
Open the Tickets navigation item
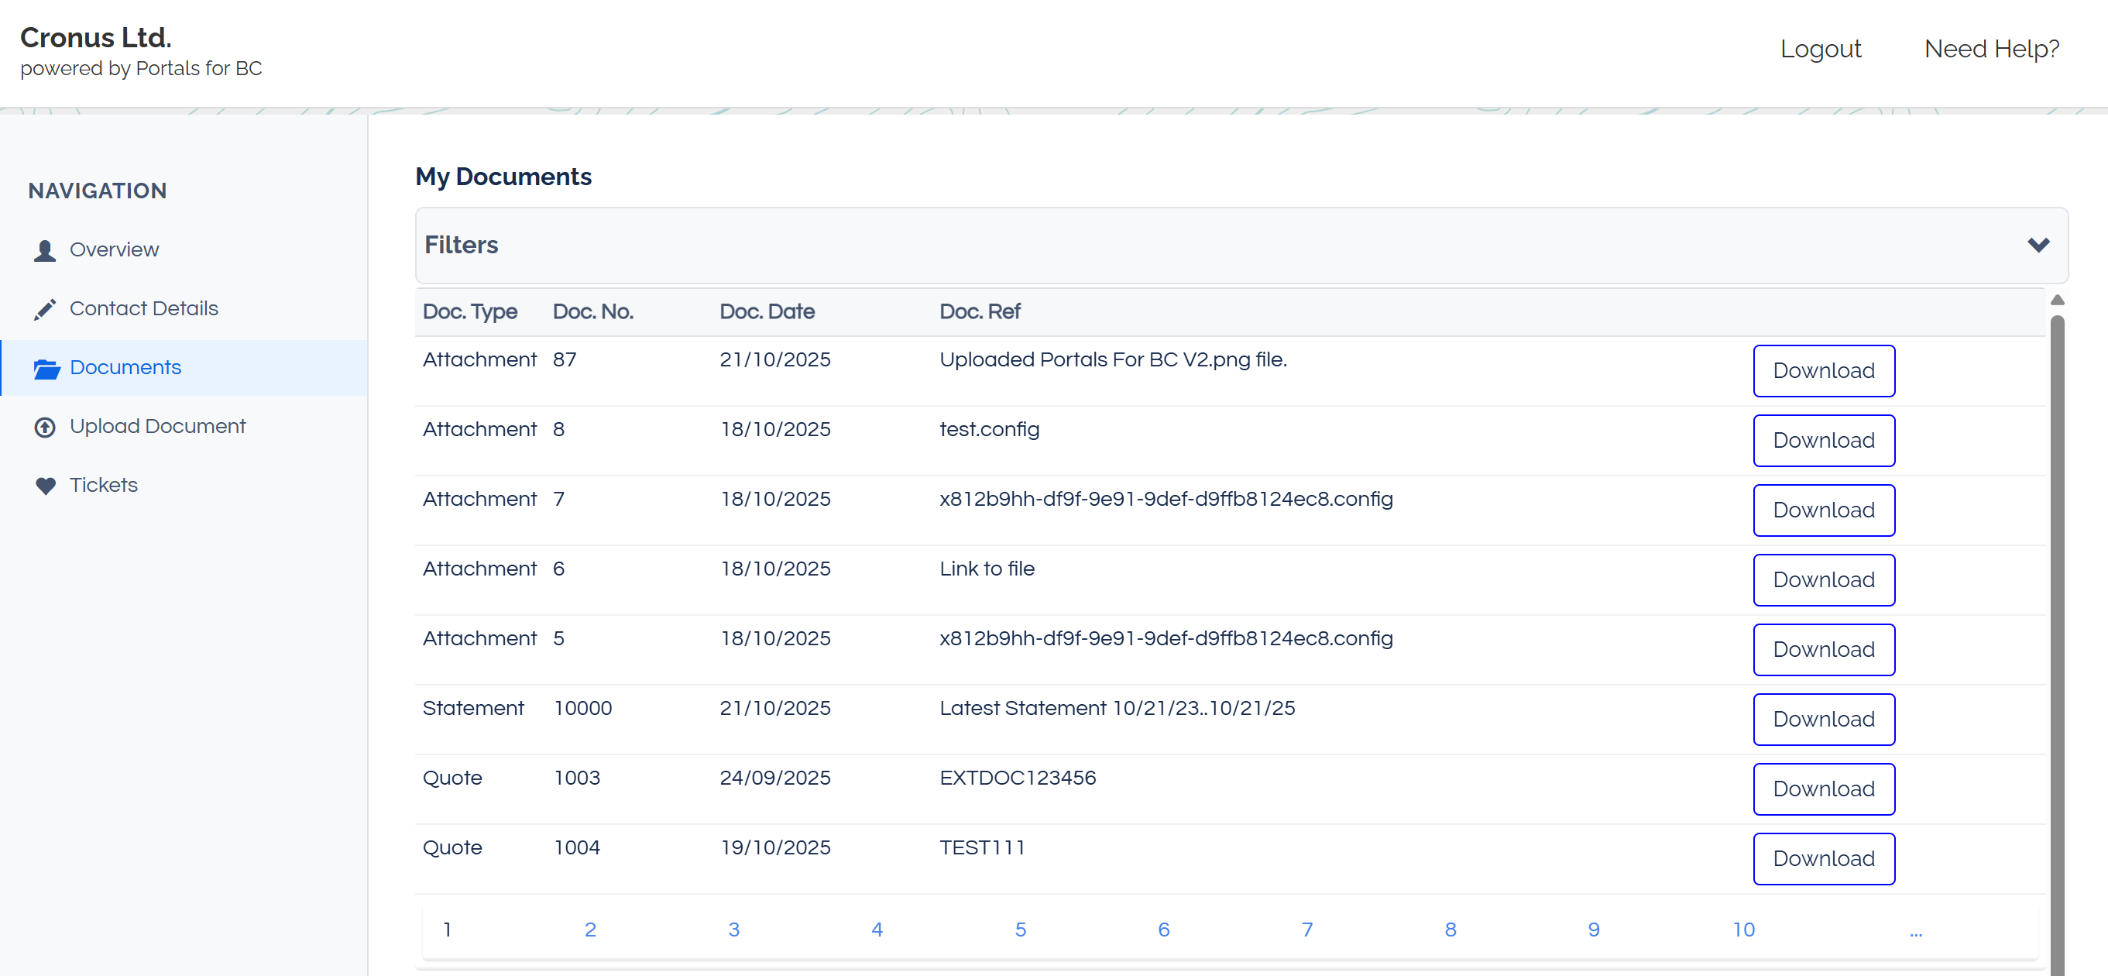pyautogui.click(x=103, y=486)
